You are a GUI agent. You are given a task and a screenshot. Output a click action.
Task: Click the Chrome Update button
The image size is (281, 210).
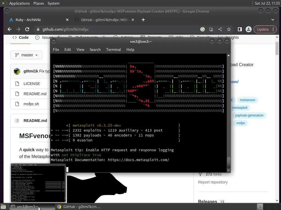coord(263,29)
